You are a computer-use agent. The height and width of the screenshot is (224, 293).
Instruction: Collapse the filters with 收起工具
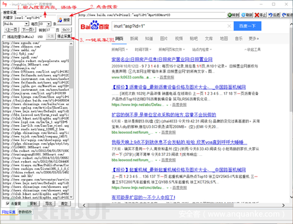pyautogui.click(x=252, y=50)
